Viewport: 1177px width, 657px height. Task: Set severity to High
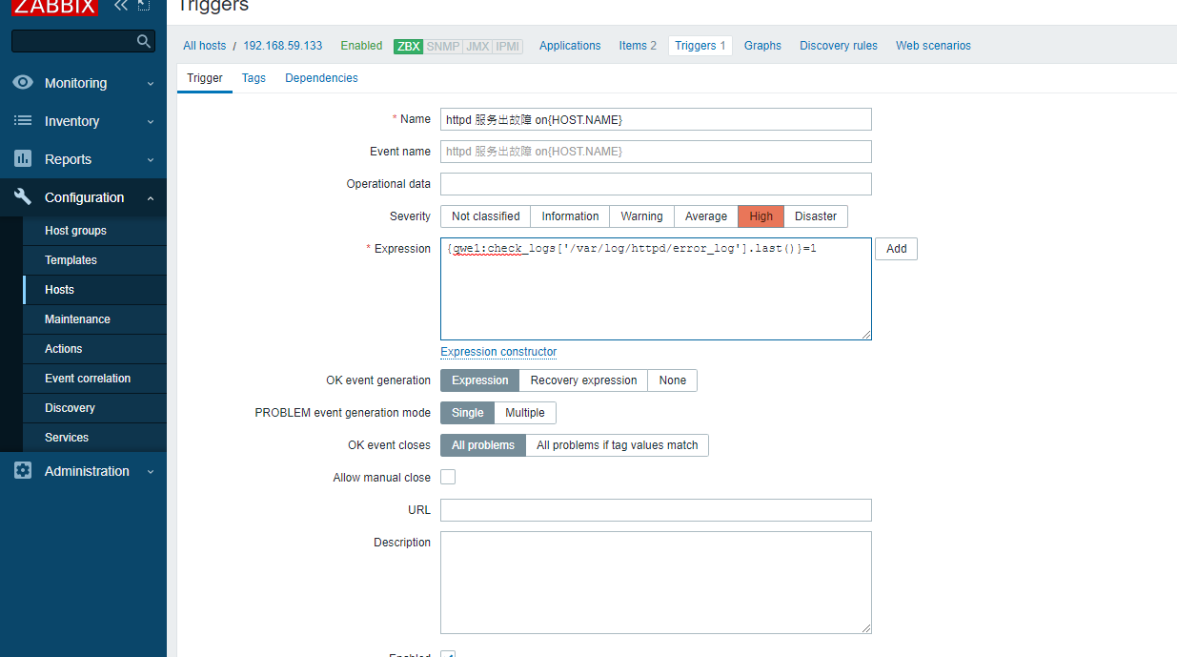(761, 216)
